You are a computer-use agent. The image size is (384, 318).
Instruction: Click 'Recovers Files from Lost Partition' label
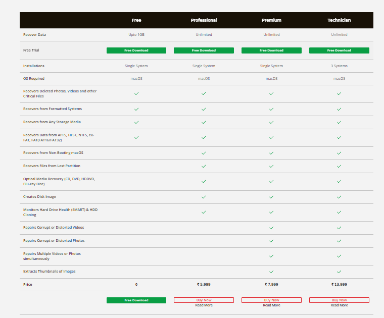[x=52, y=166]
